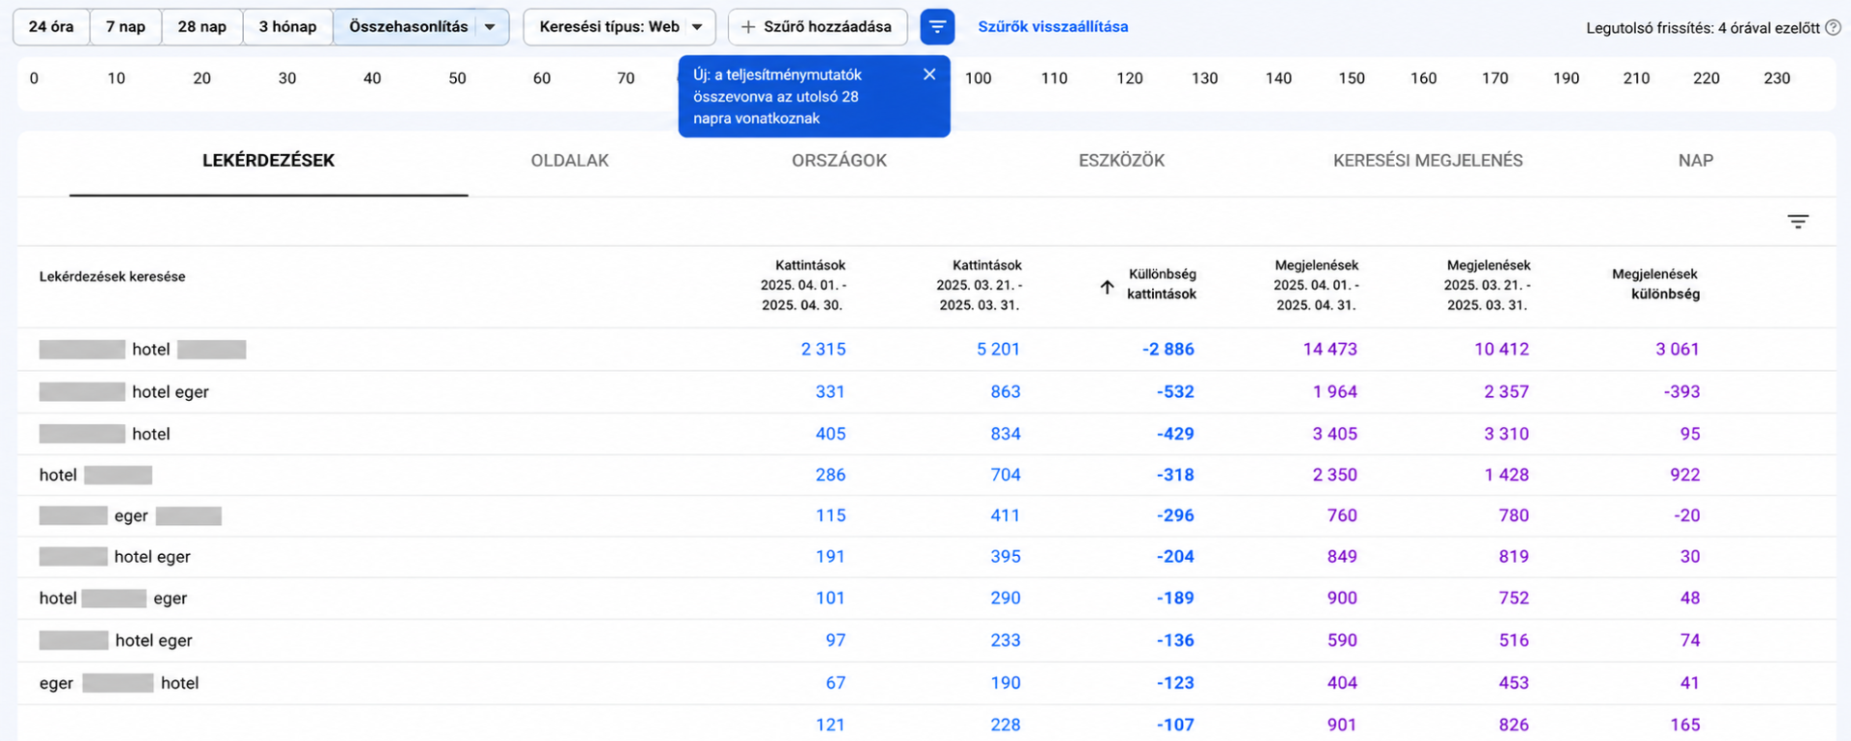Switch to the OLDALAK tab
Image resolution: width=1851 pixels, height=741 pixels.
[570, 161]
